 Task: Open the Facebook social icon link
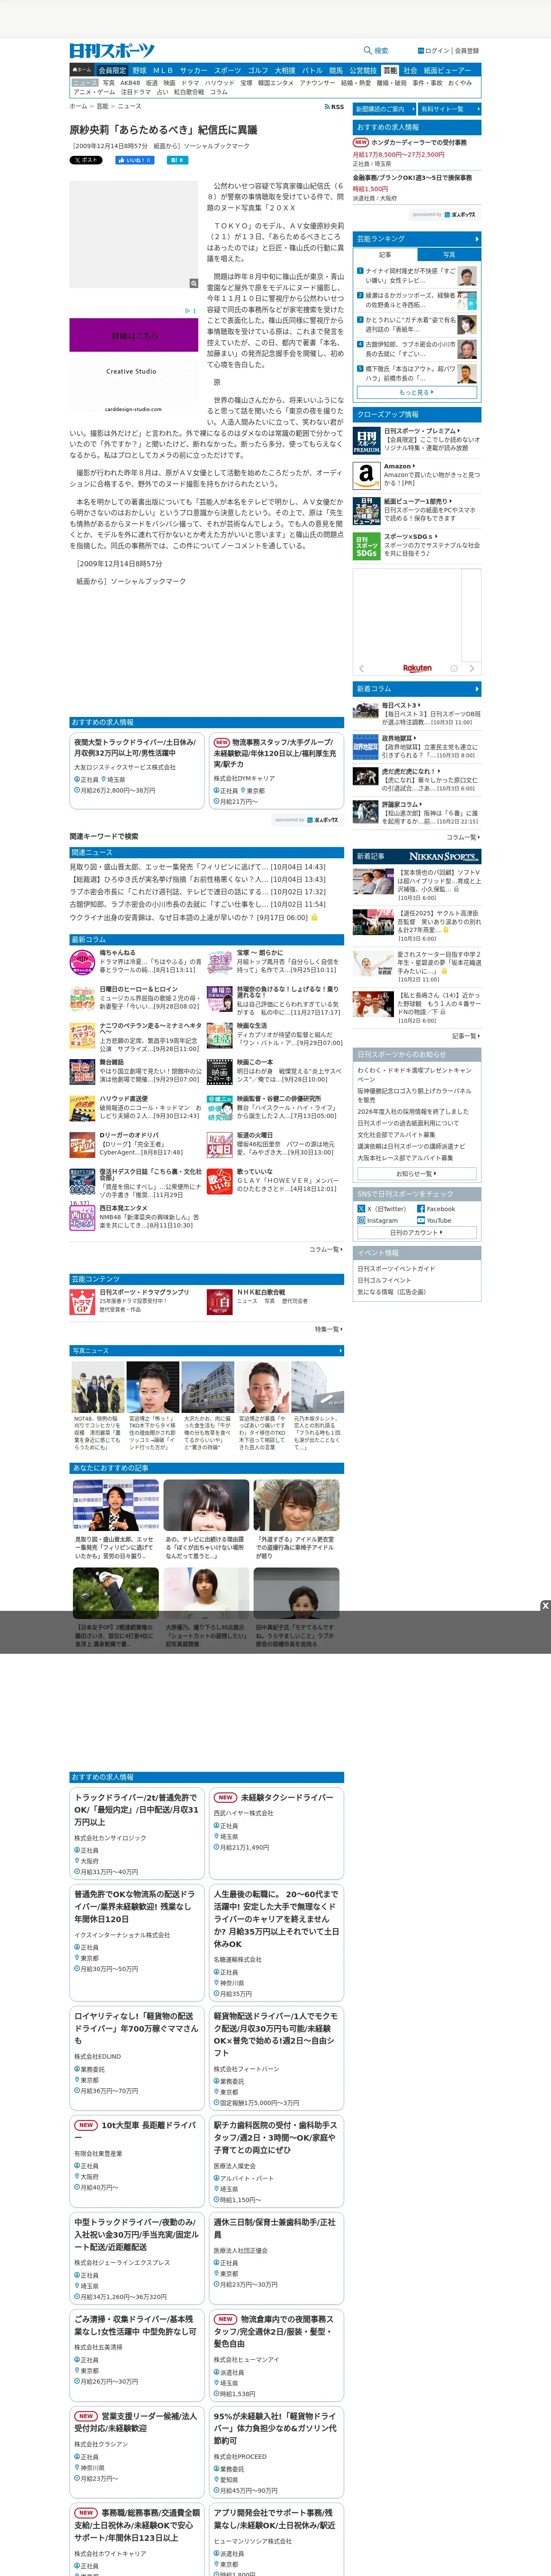420,1209
